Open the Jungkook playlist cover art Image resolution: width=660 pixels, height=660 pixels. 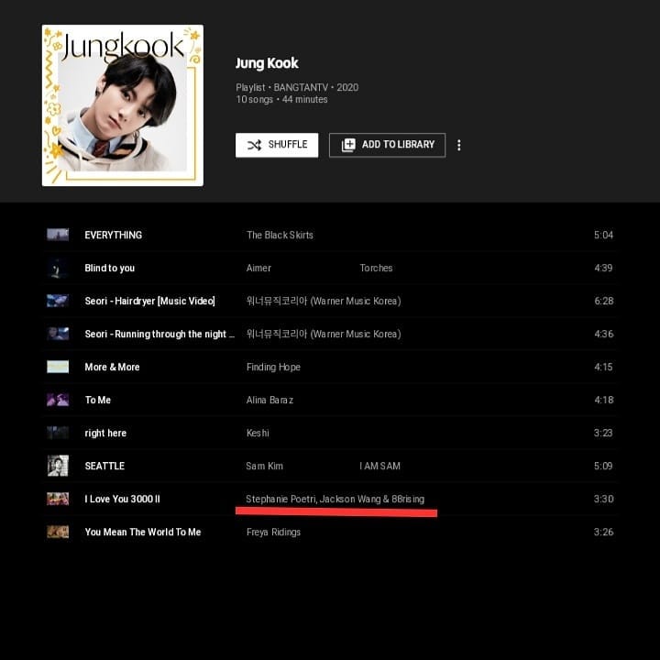click(123, 105)
